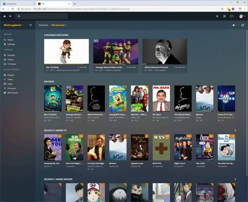Open Web Shows in the sidebar
The image size is (248, 202).
13,93
